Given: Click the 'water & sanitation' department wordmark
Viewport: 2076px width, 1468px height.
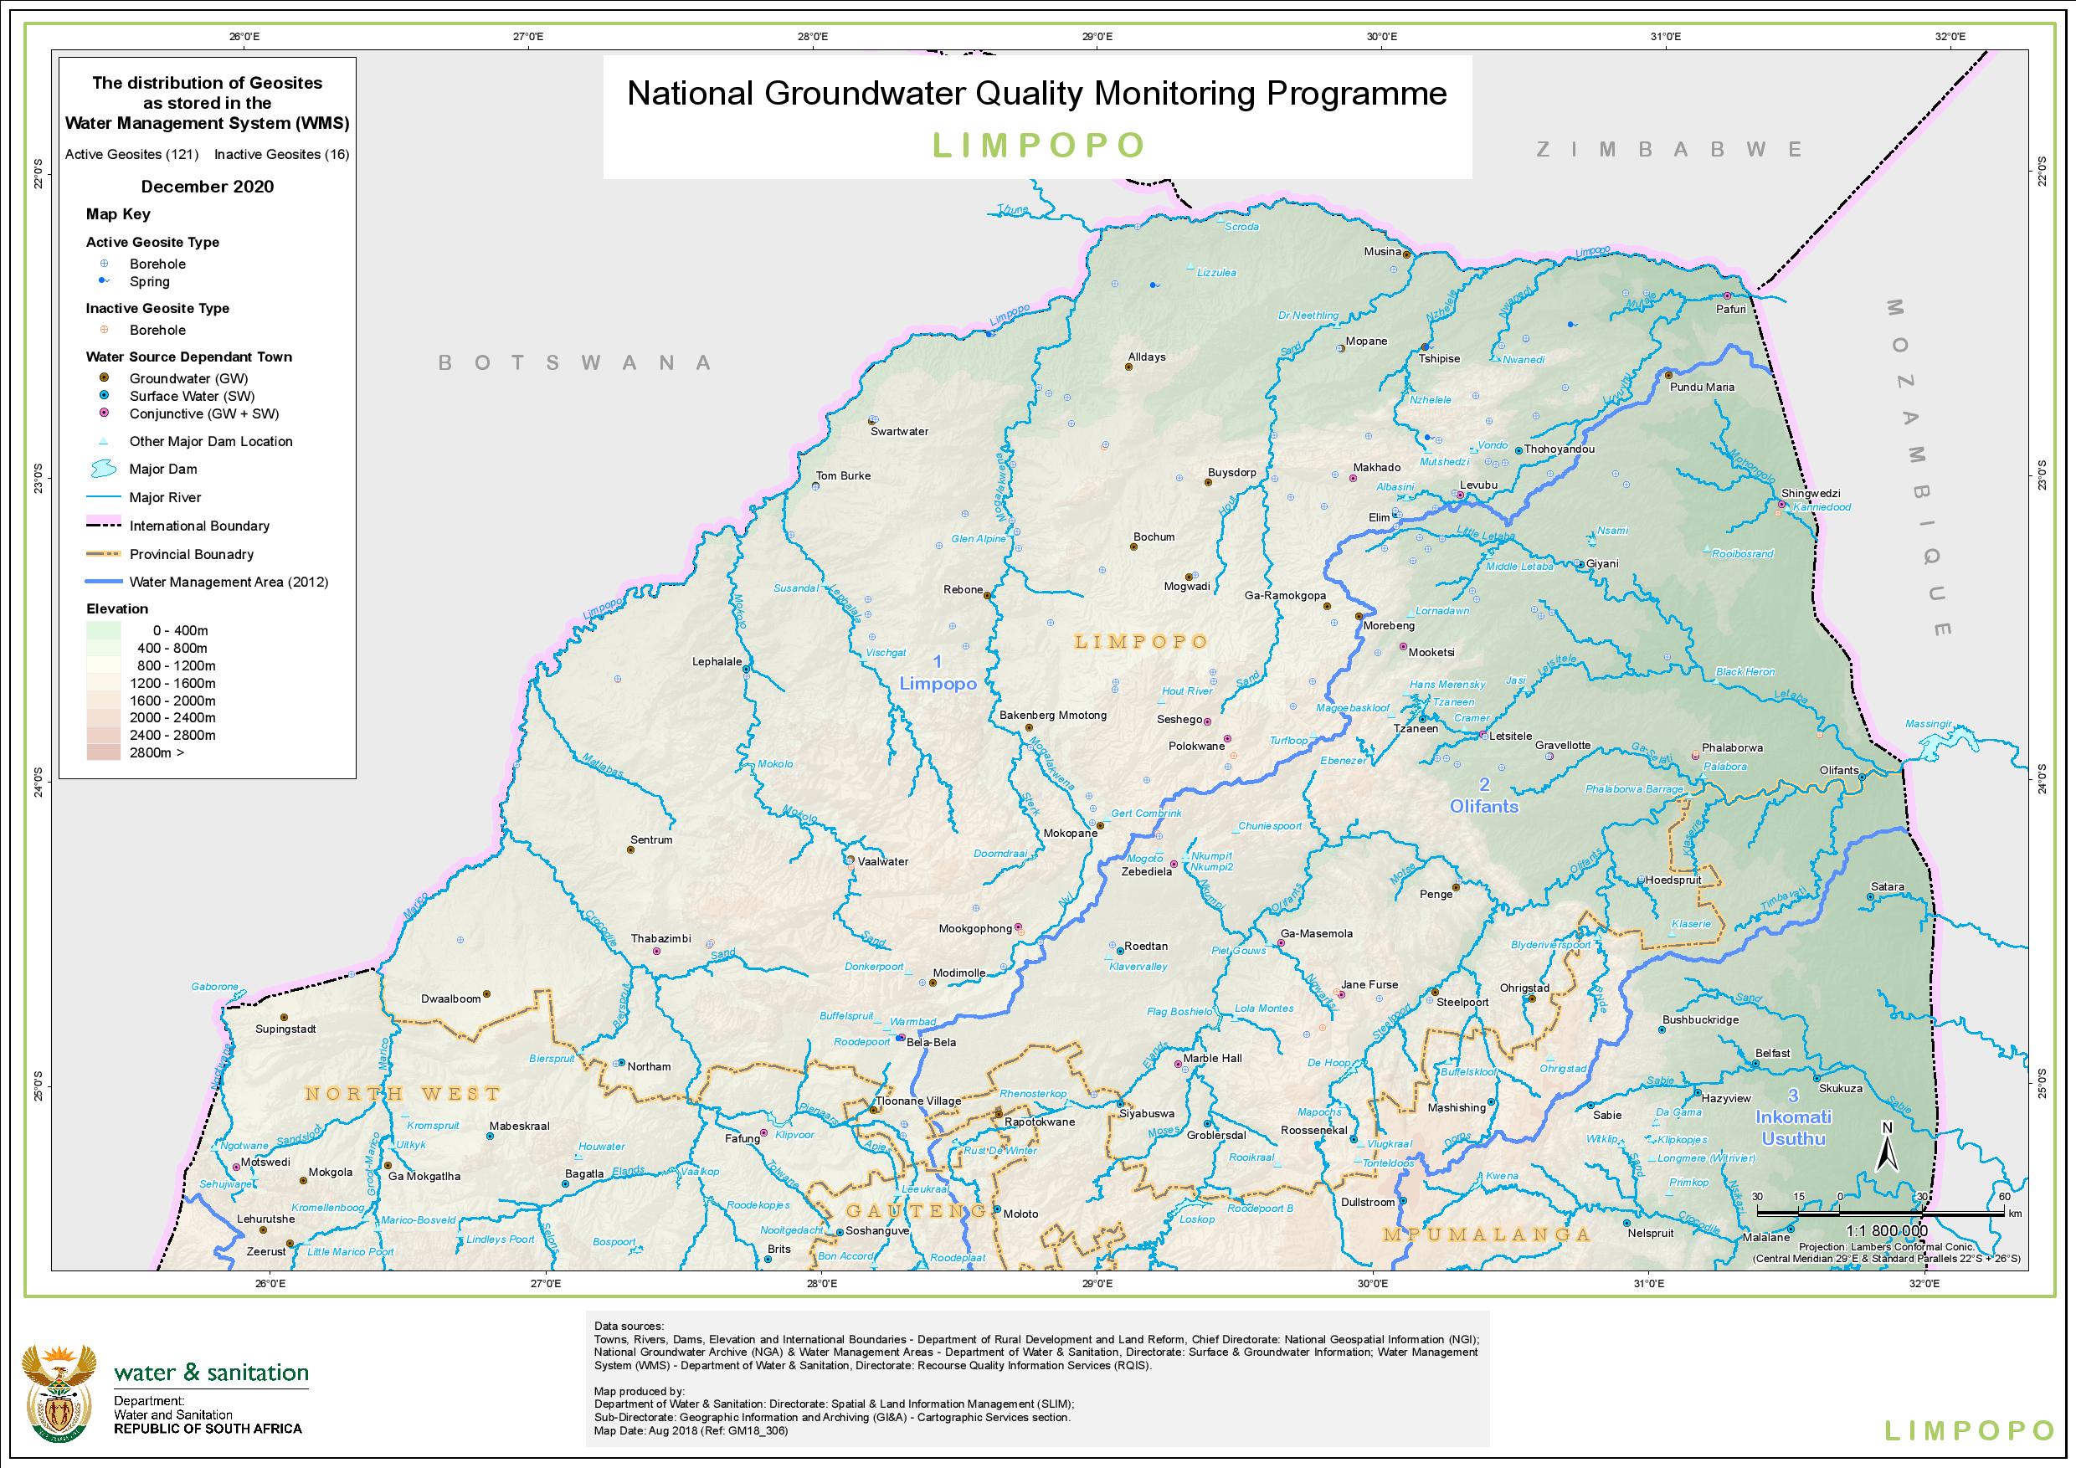Looking at the screenshot, I should [x=211, y=1373].
